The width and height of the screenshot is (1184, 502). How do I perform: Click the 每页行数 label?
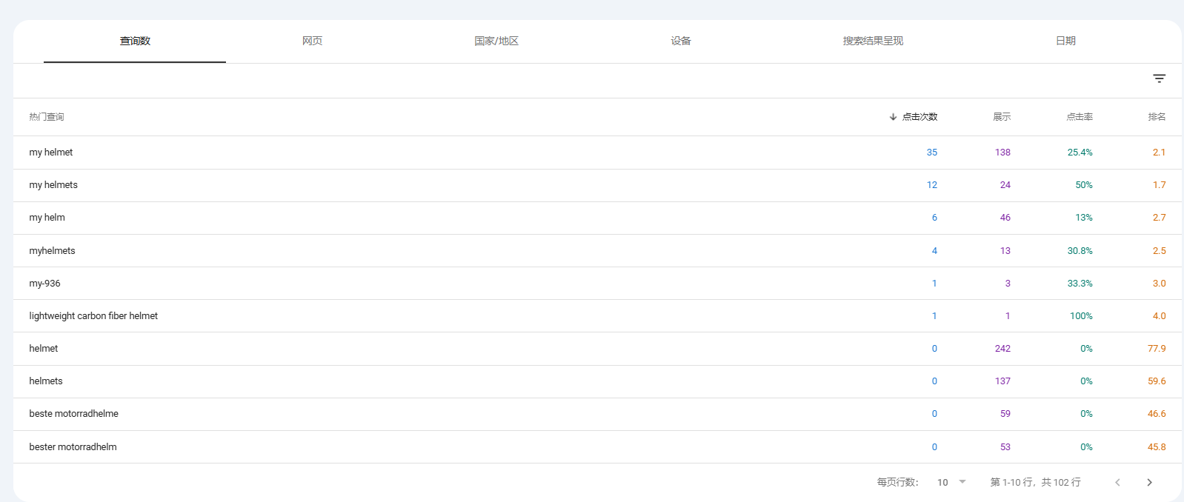coord(898,482)
